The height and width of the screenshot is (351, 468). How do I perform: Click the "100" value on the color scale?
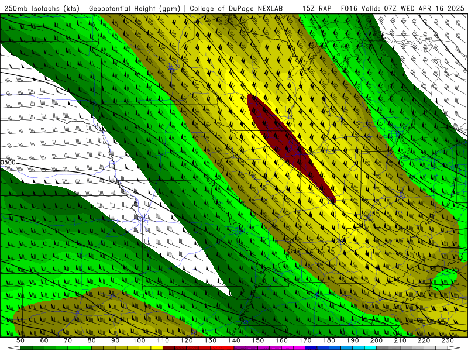point(139,340)
